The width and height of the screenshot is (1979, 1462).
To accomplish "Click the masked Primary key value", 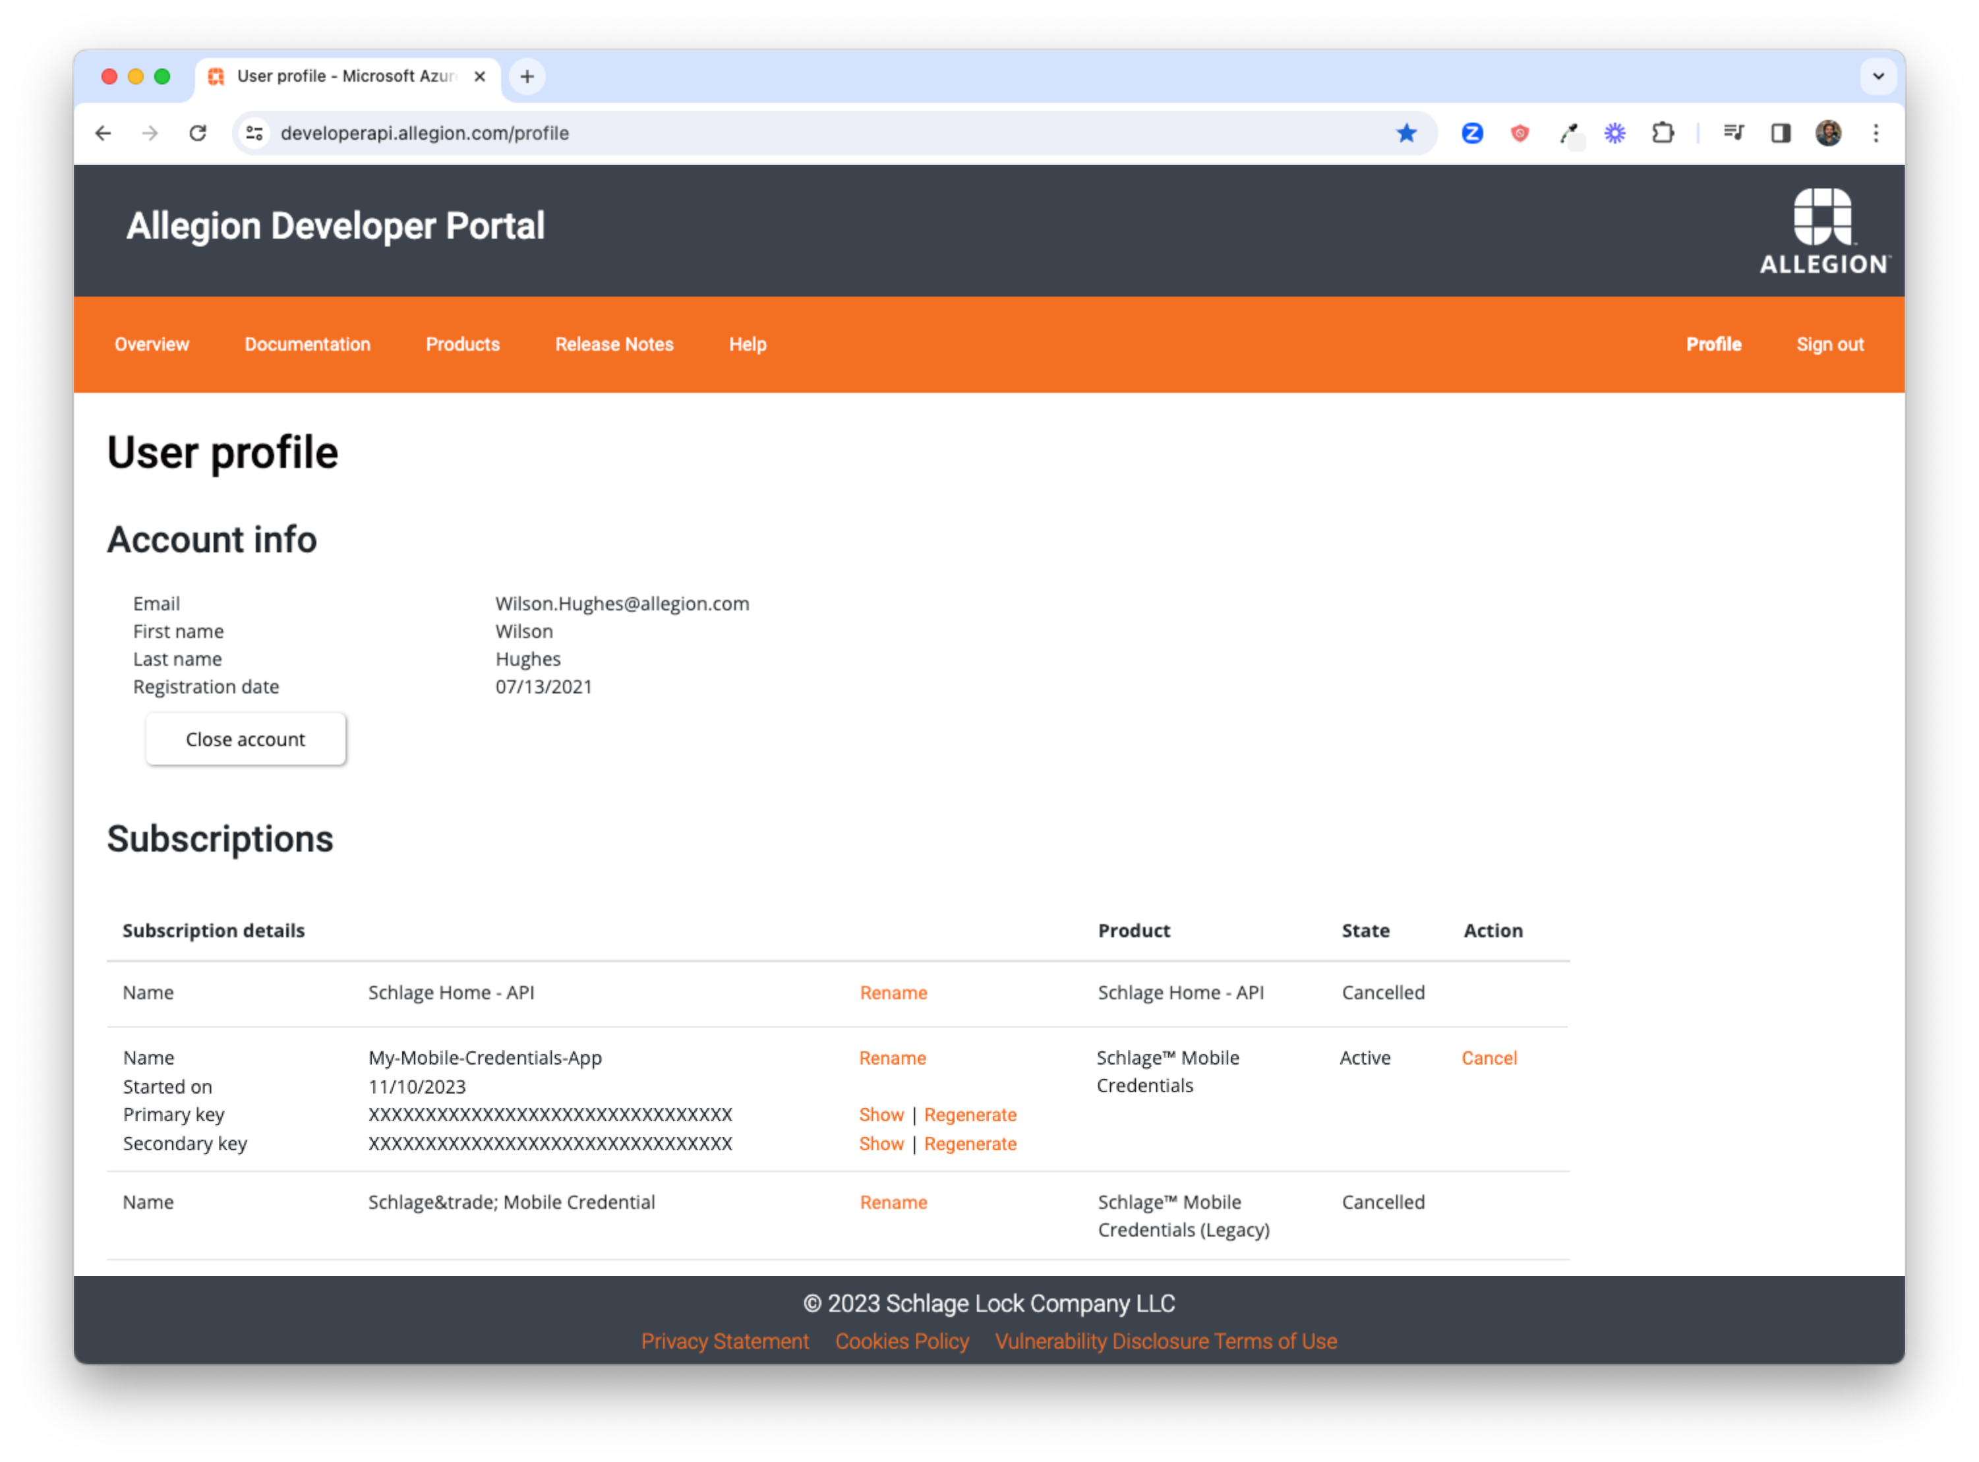I will point(550,1115).
